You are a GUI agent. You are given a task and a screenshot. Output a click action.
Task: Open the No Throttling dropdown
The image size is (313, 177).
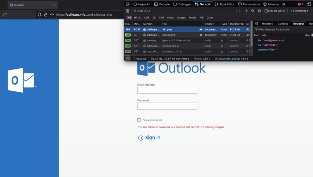tap(299, 11)
